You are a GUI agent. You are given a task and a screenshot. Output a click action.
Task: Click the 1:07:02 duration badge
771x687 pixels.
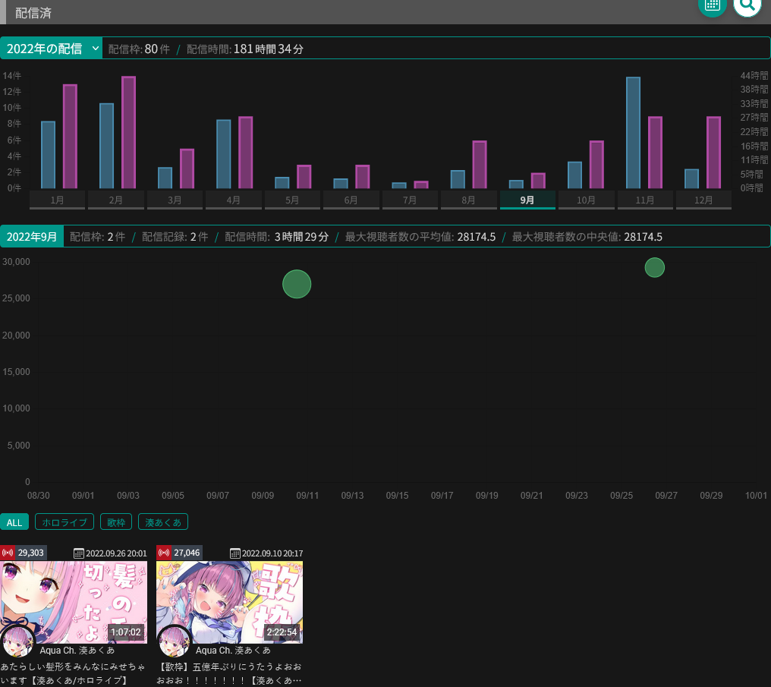point(126,632)
